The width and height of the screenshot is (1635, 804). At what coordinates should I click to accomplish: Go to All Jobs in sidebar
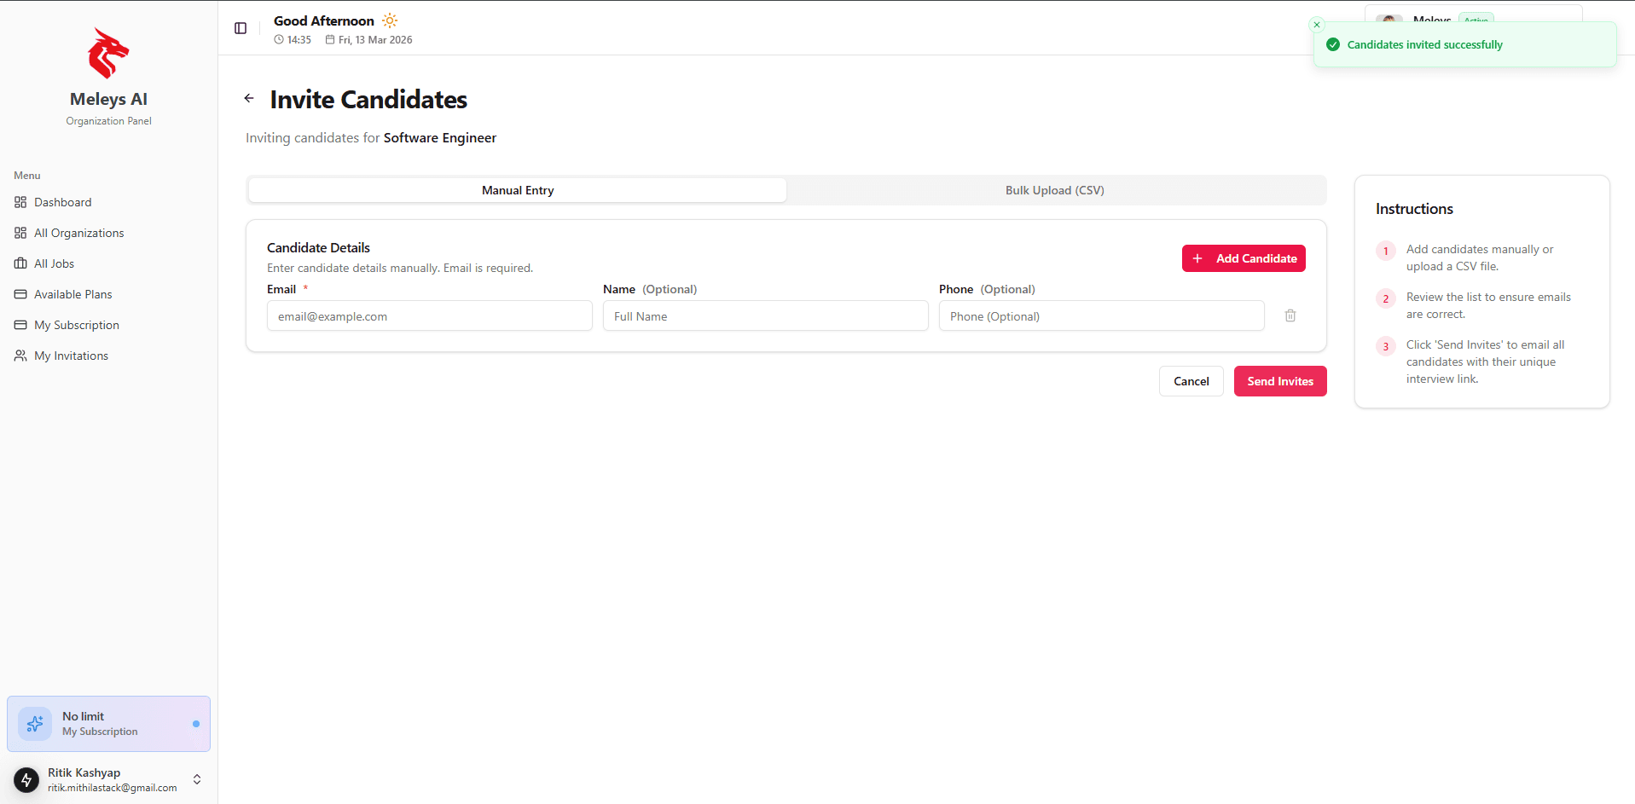pyautogui.click(x=54, y=263)
